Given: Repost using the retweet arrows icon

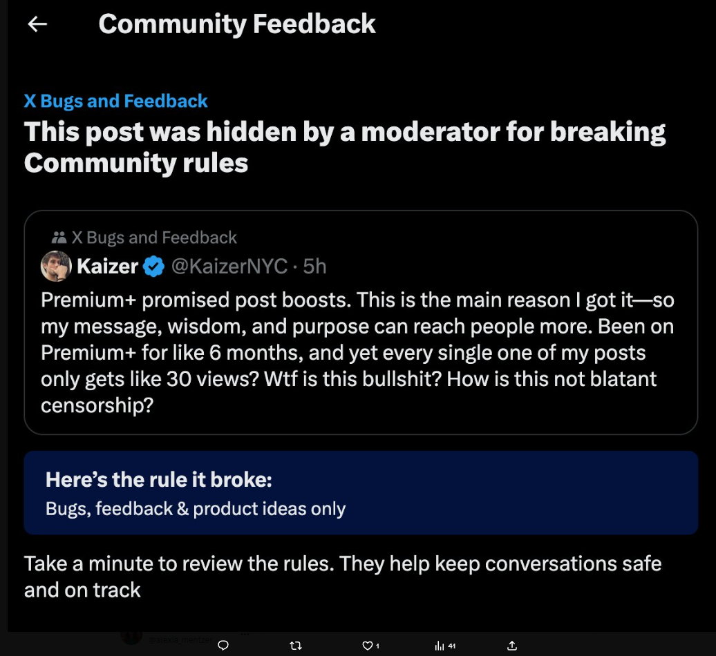Looking at the screenshot, I should [296, 645].
